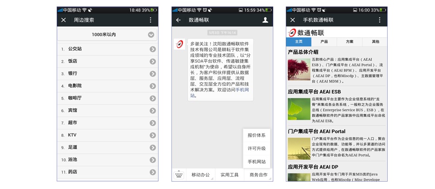
Task: Tap the back arrow beside 数通畅联
Action: (x=178, y=20)
